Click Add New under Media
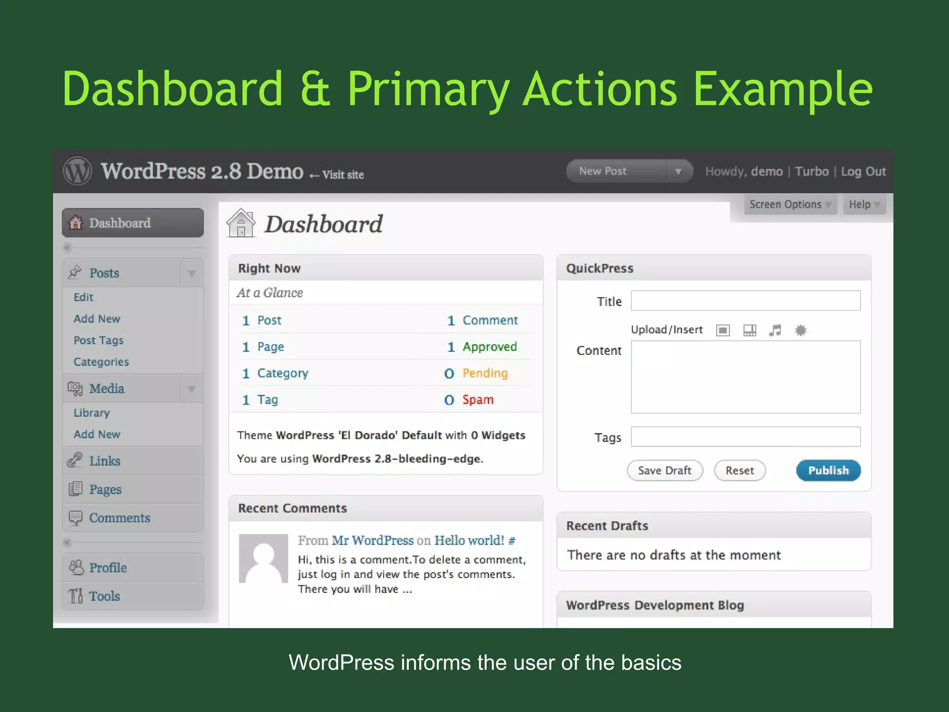 point(97,434)
